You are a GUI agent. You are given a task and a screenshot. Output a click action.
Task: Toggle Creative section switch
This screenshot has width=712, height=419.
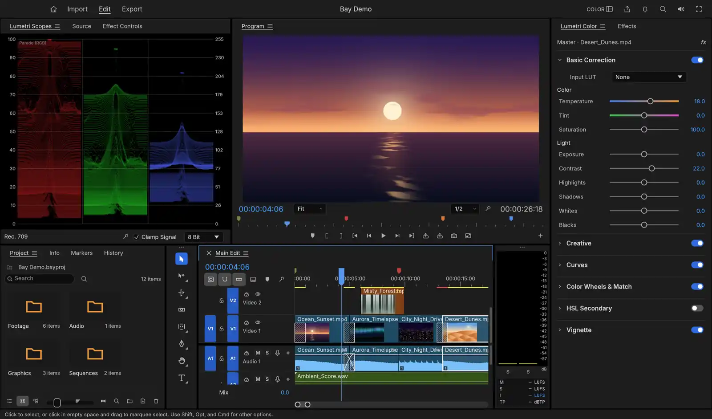coord(697,243)
